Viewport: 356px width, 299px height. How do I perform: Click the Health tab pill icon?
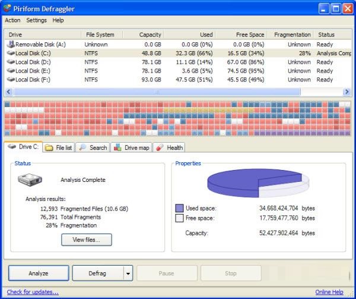coord(160,147)
